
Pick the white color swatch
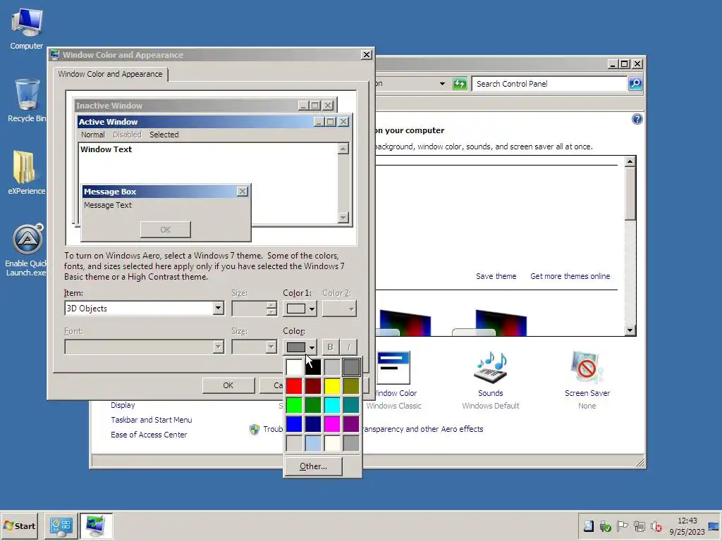click(x=294, y=367)
